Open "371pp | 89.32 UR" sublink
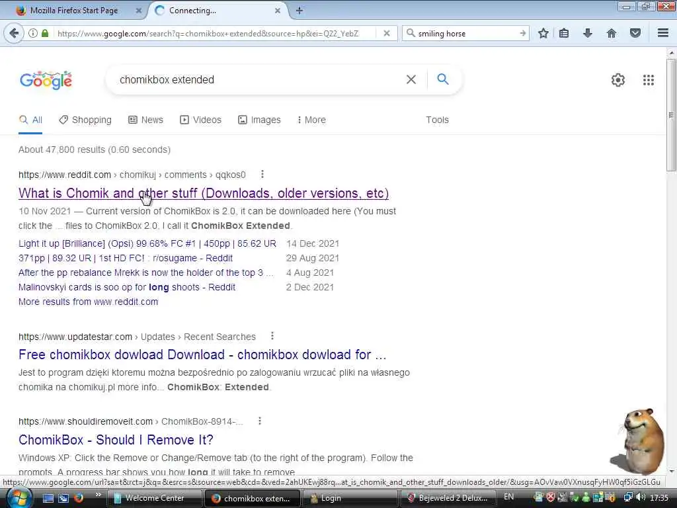677x508 pixels. coord(126,259)
